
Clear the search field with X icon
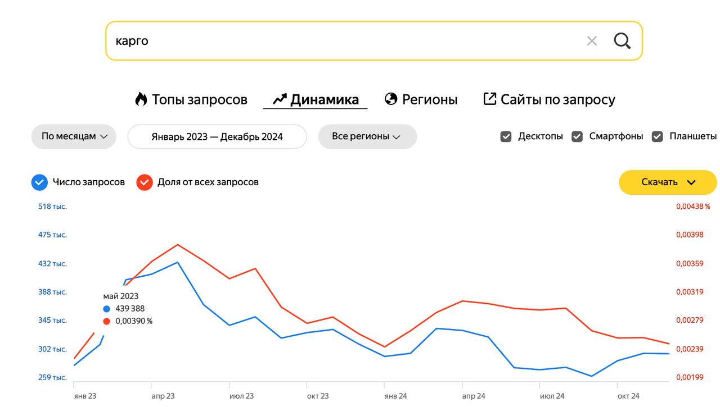click(x=592, y=41)
